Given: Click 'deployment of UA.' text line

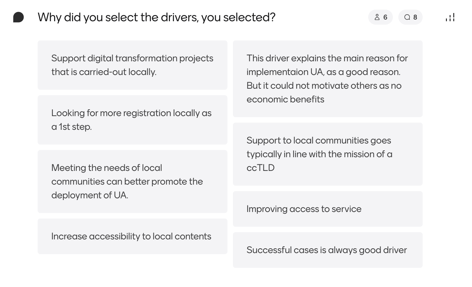Looking at the screenshot, I should 90,195.
